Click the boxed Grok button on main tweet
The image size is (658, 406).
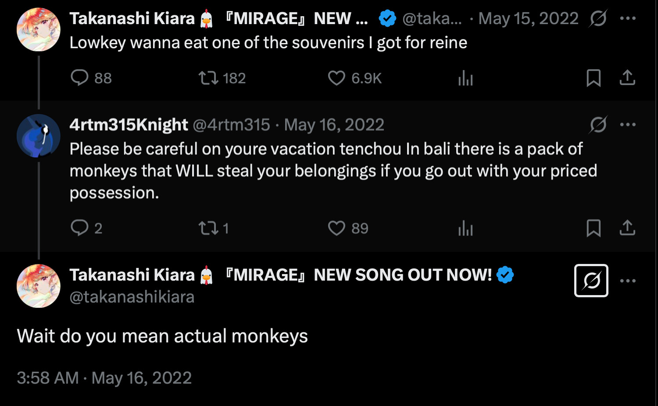pos(591,281)
